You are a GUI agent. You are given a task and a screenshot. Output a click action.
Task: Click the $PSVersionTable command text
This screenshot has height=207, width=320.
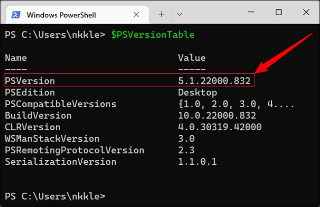click(x=153, y=34)
